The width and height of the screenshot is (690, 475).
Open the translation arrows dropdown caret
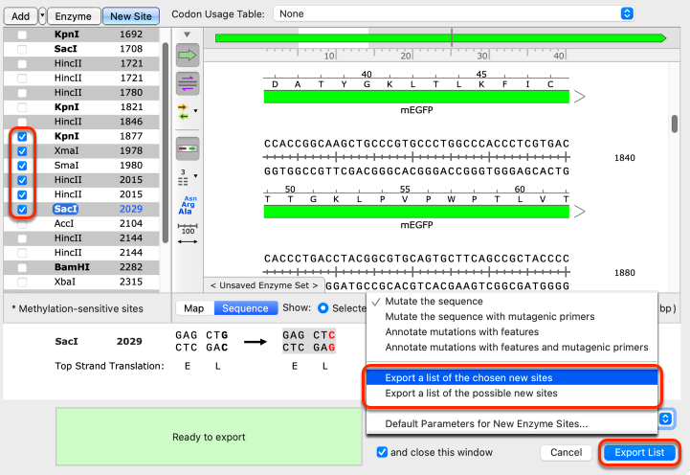pyautogui.click(x=195, y=111)
